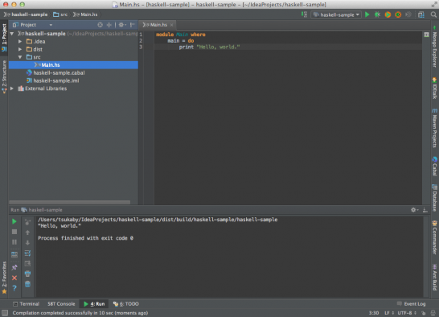Open Maven Projects side panel
Viewport: 439px width, 317px height.
pos(434,128)
